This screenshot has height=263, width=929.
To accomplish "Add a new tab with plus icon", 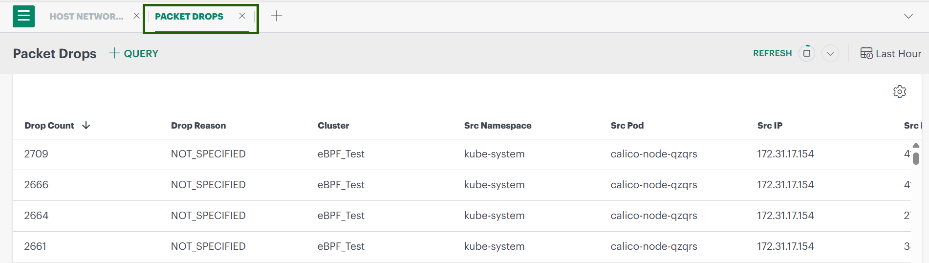I will (277, 16).
